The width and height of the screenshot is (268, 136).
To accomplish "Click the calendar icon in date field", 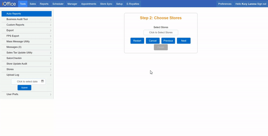I will pos(43,81).
